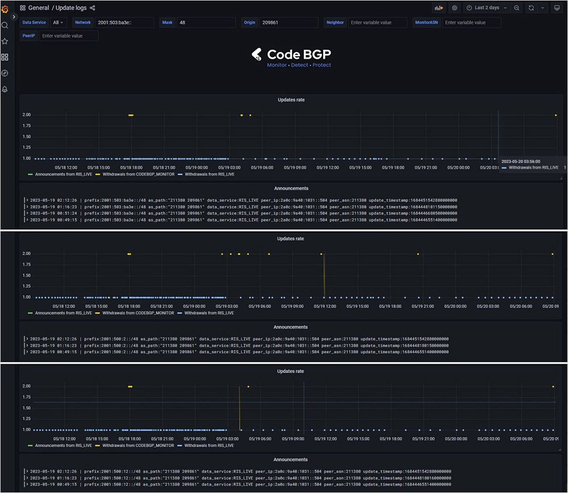The height and width of the screenshot is (493, 568).
Task: Click the Grafana logo home icon
Action: pos(5,9)
